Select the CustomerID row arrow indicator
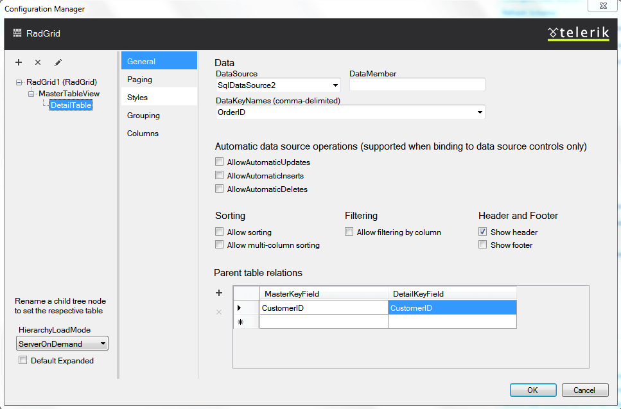The image size is (621, 409). [240, 308]
